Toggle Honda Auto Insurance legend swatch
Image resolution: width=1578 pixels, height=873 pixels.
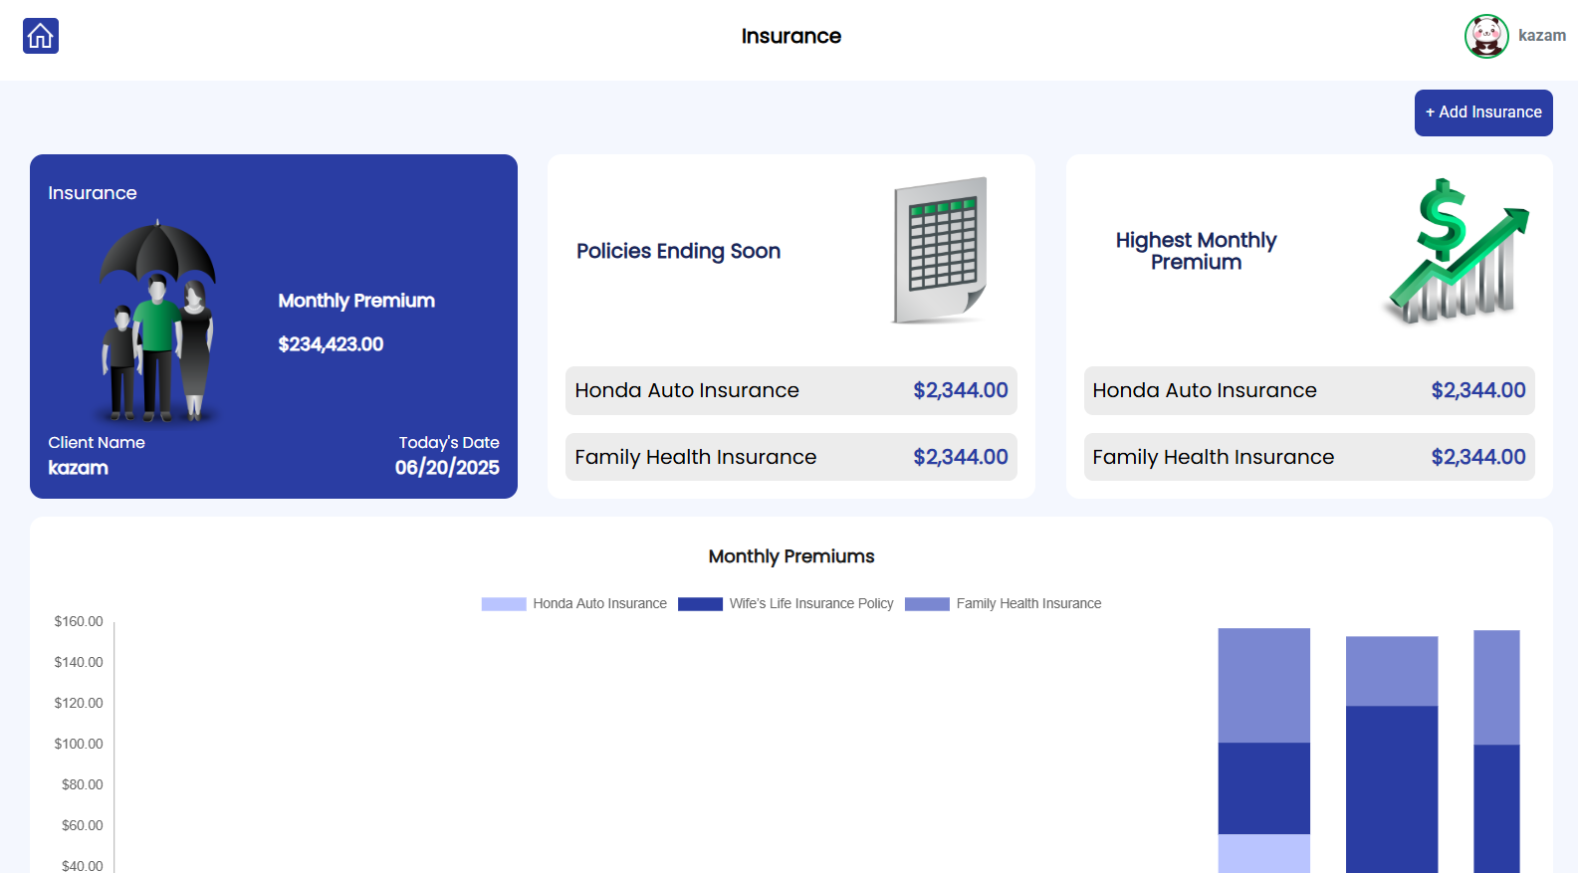pyautogui.click(x=504, y=604)
